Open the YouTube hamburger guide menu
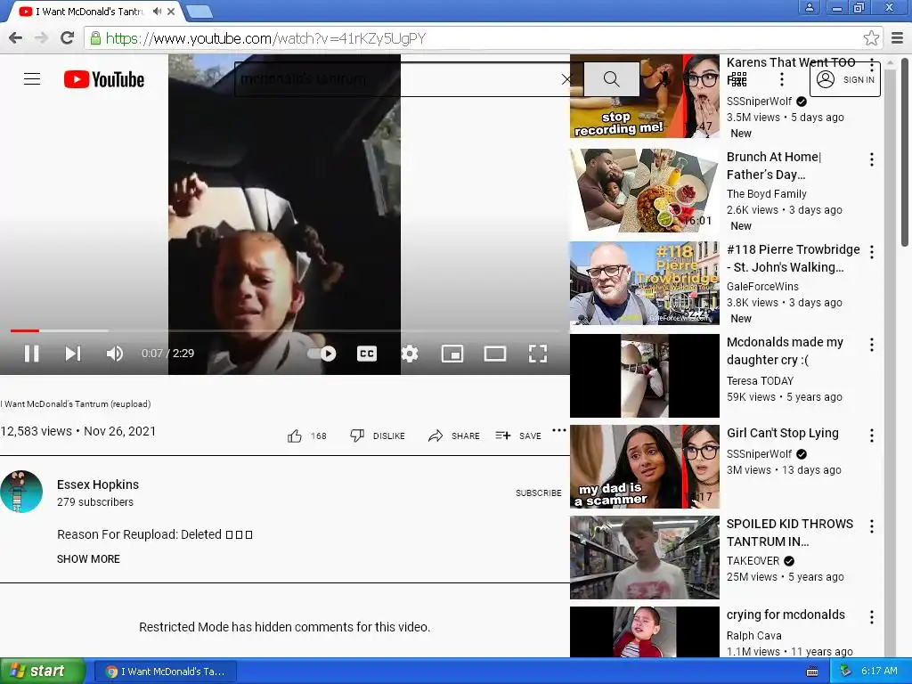The image size is (912, 684). click(32, 79)
